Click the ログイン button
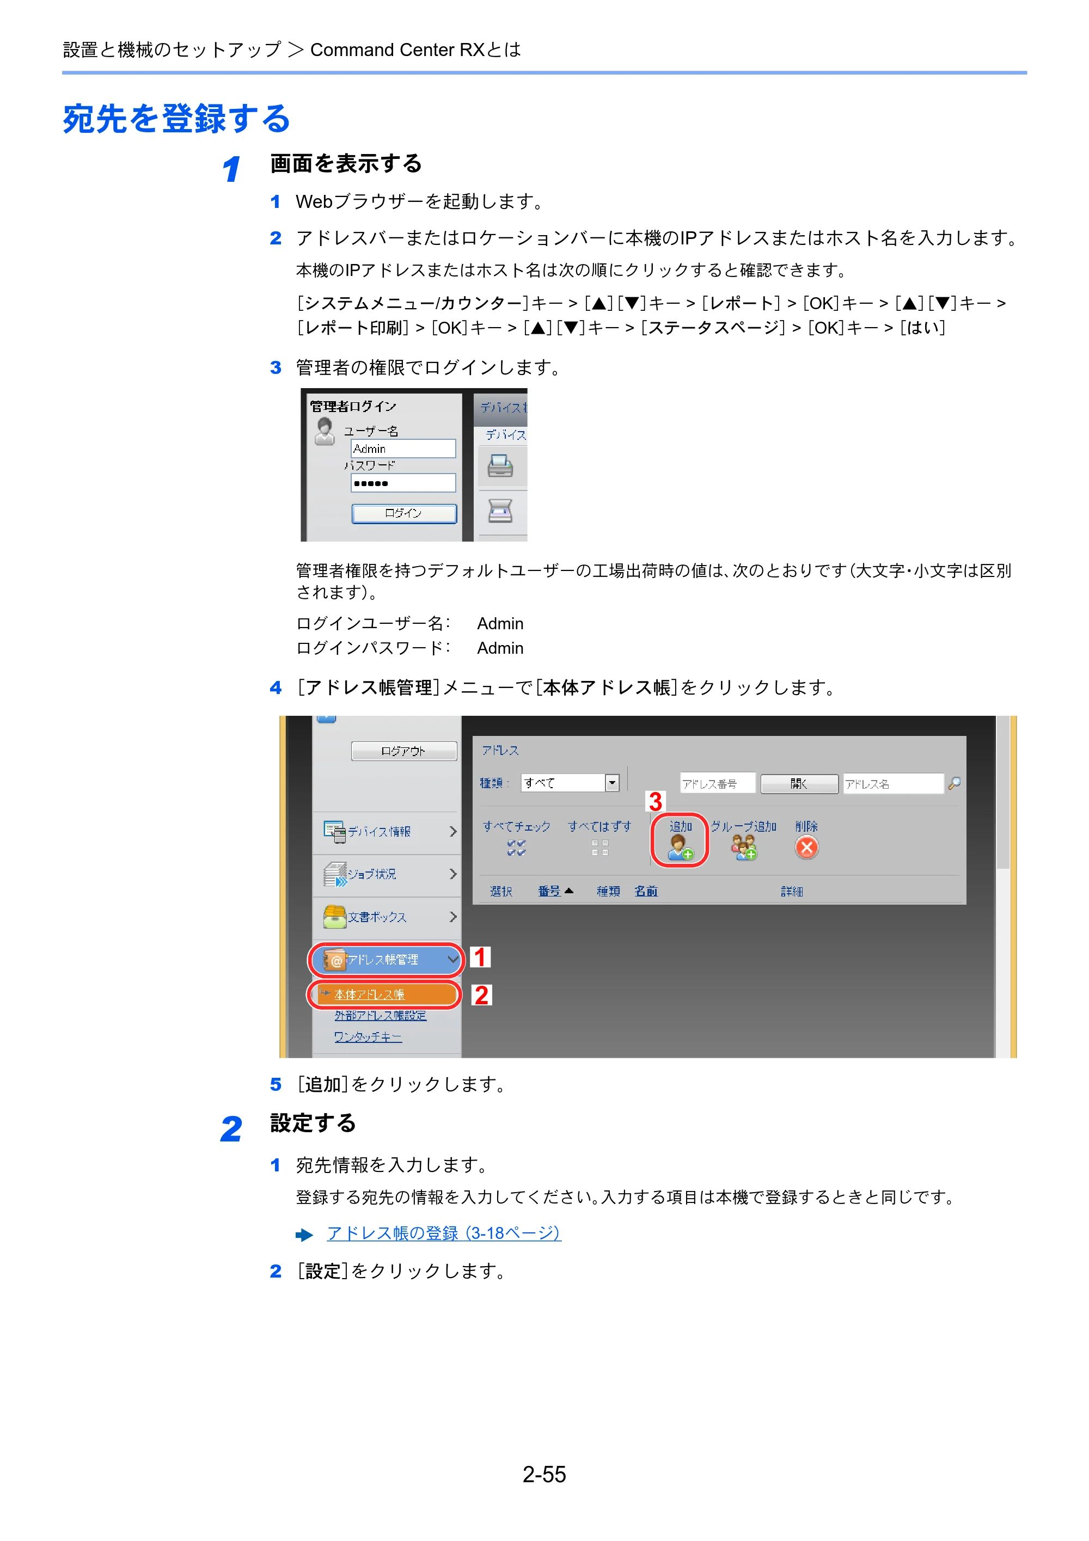 [404, 513]
